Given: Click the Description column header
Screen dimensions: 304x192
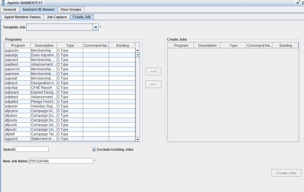Looking at the screenshot, I should click(x=44, y=45).
